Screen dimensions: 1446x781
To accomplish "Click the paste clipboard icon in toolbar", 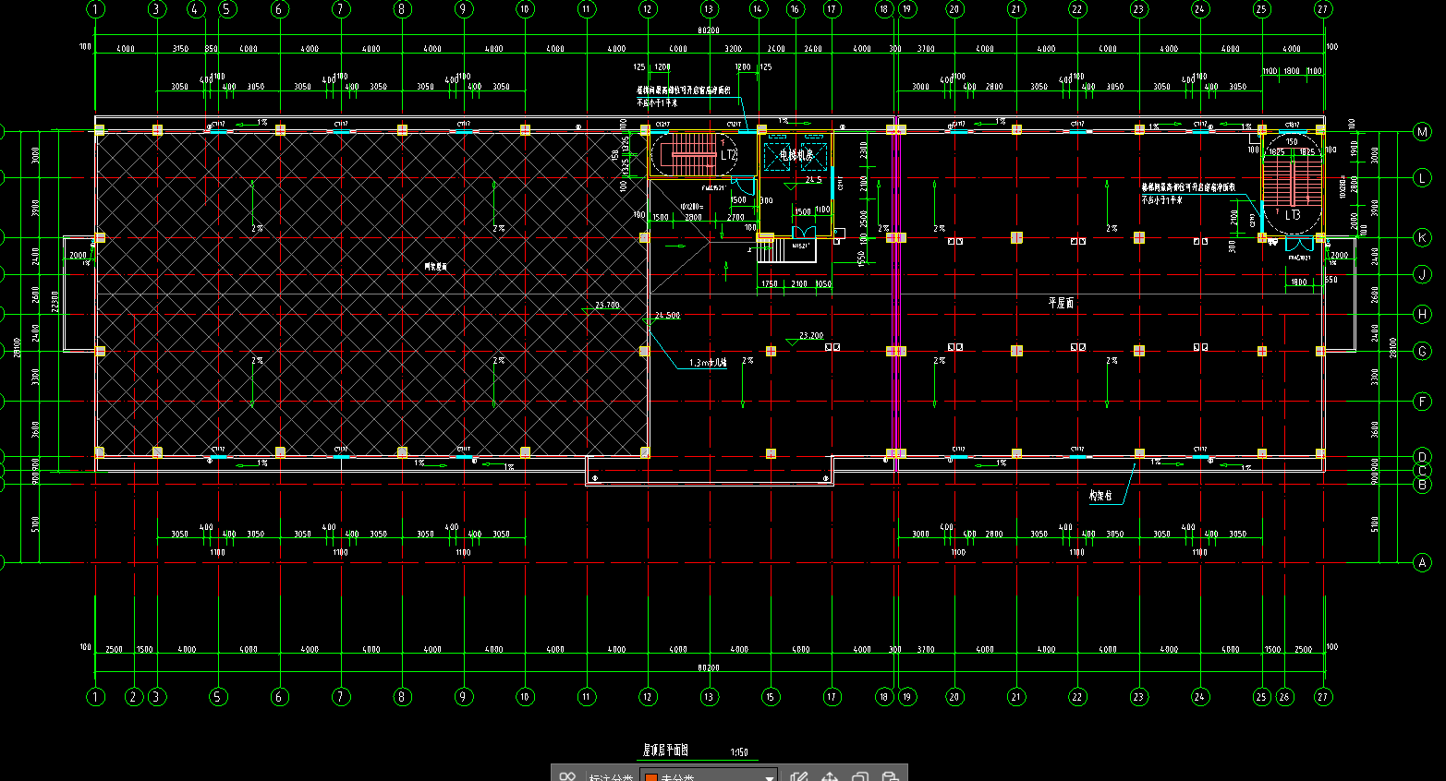I will [x=889, y=776].
